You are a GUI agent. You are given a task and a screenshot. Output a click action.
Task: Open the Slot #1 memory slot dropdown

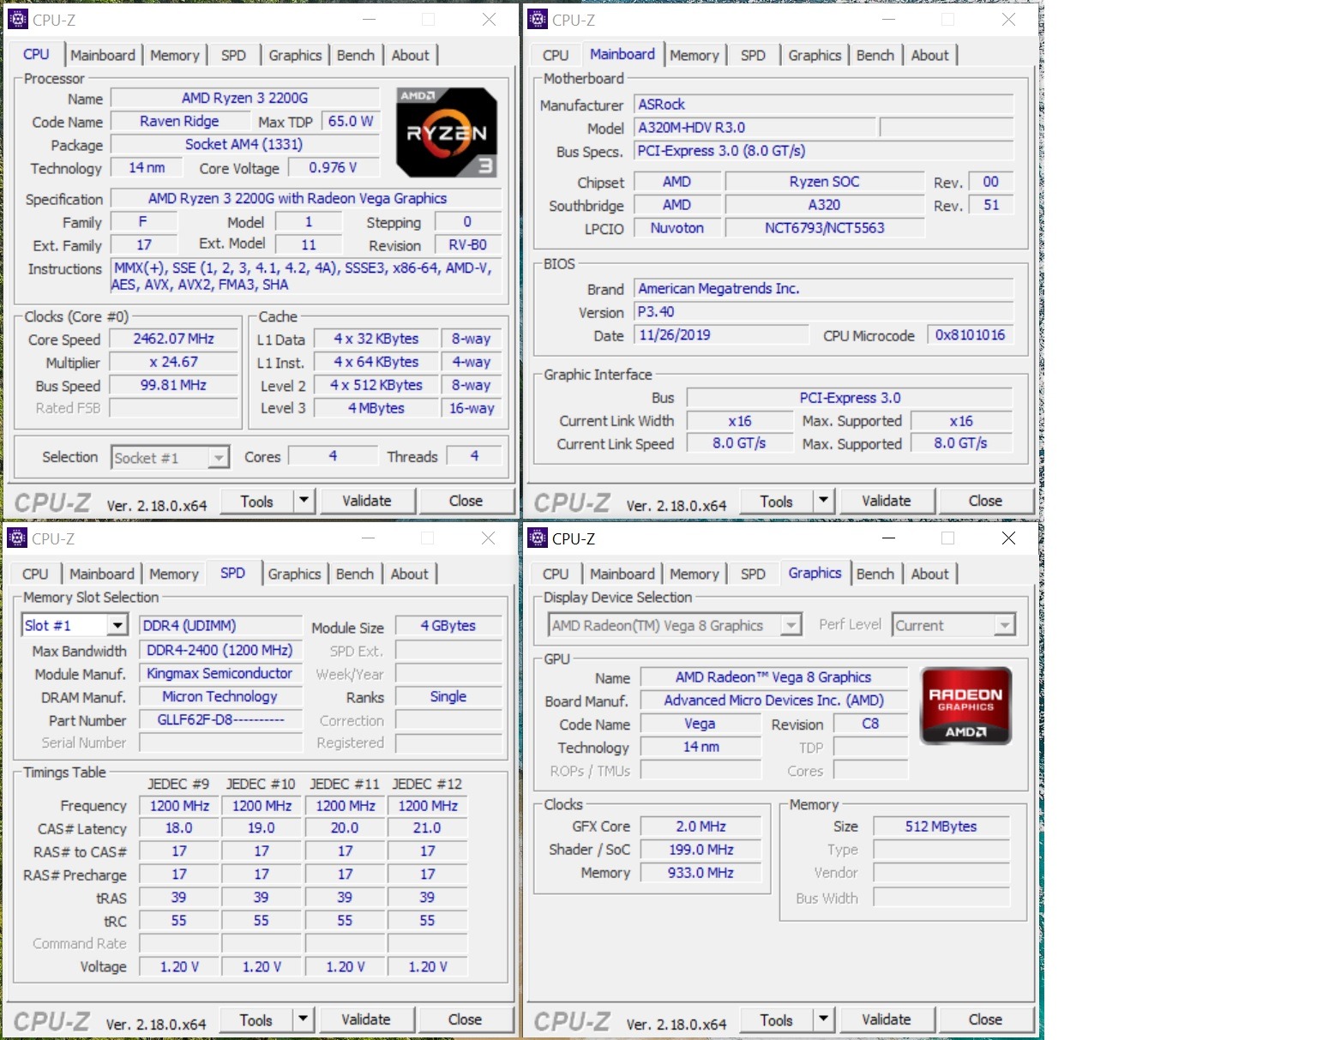pos(75,625)
